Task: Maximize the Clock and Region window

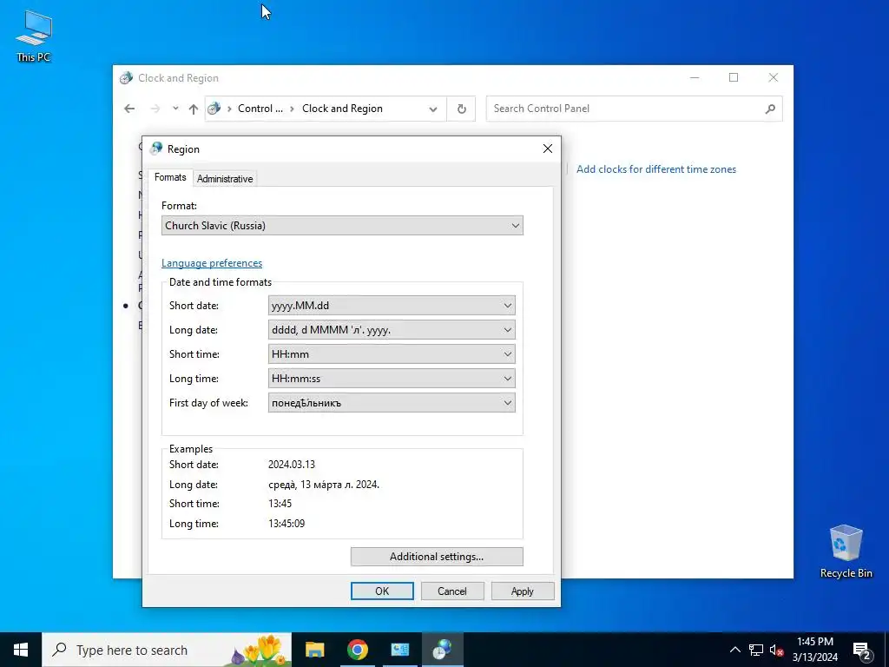Action: [x=734, y=77]
